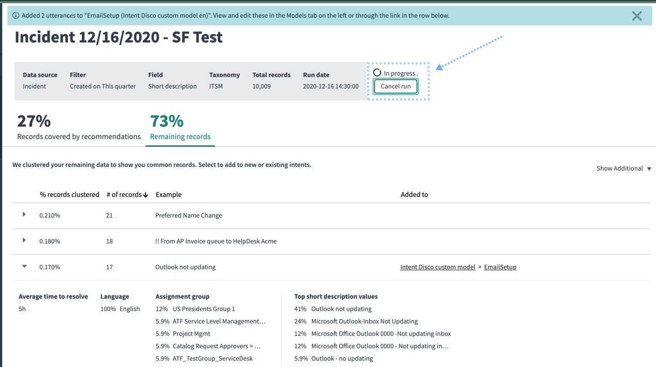Click the record count 18

tap(109, 241)
